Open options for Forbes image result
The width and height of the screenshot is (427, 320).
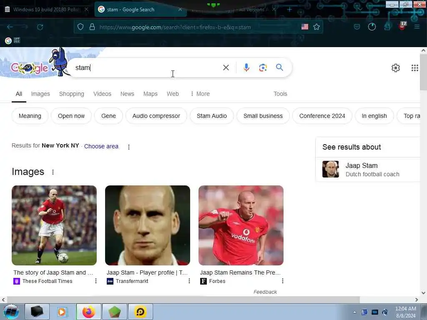282,281
